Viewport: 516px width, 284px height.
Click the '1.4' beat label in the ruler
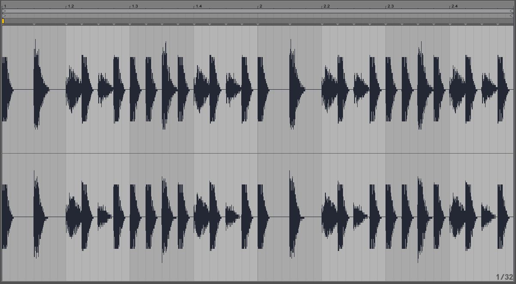[x=199, y=6]
